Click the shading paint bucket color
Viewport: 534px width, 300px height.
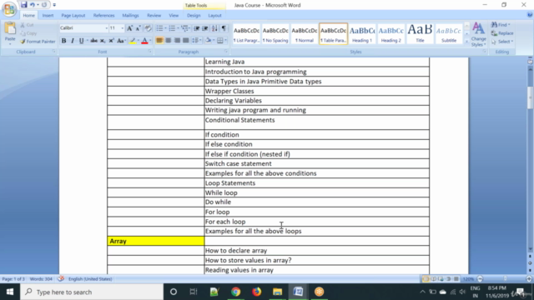pos(208,41)
